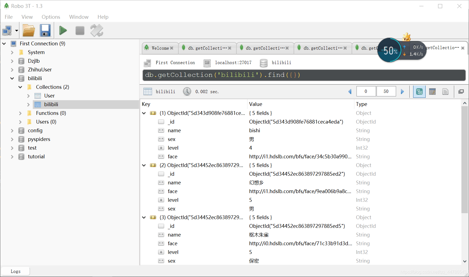The image size is (469, 277).
Task: Expand the tutorial database
Action: pyautogui.click(x=12, y=156)
